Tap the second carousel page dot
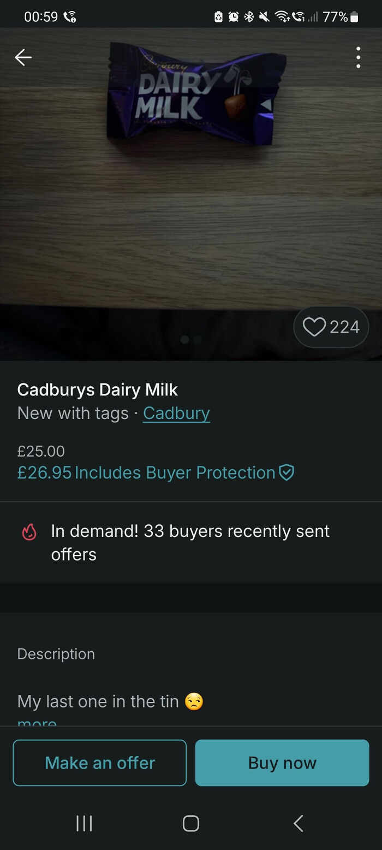Image resolution: width=382 pixels, height=850 pixels. coord(197,339)
